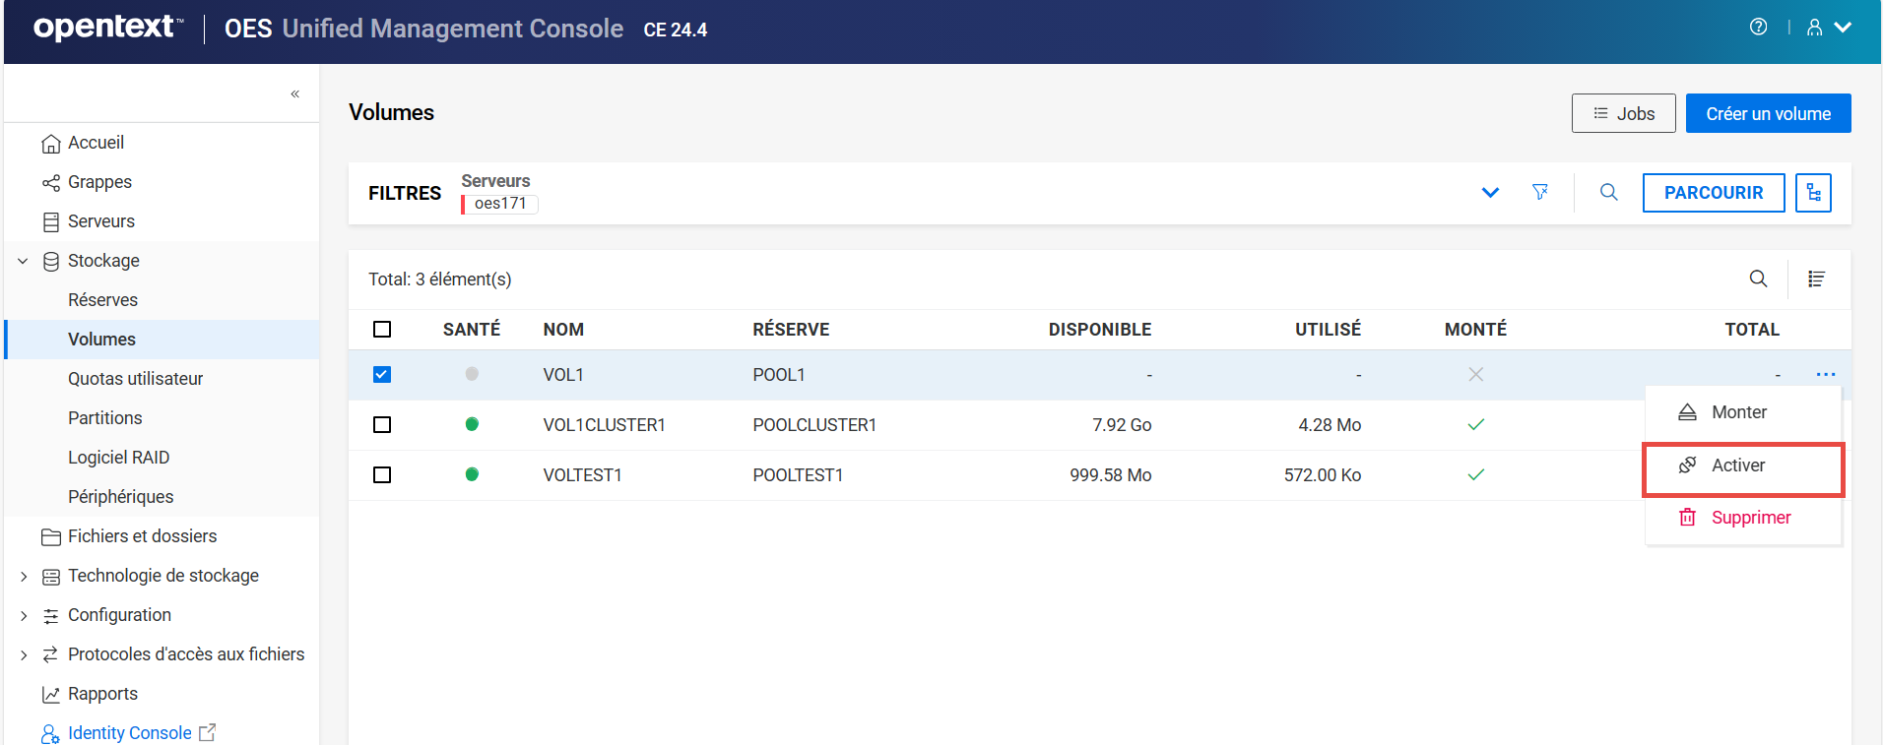This screenshot has width=1883, height=745.
Task: Open the tree view icon beside Parcourir
Action: (x=1813, y=193)
